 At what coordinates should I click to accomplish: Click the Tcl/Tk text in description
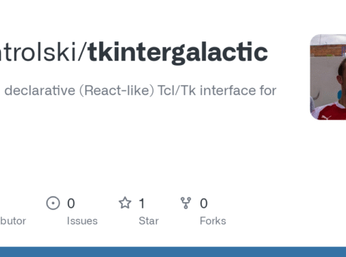pyautogui.click(x=177, y=91)
